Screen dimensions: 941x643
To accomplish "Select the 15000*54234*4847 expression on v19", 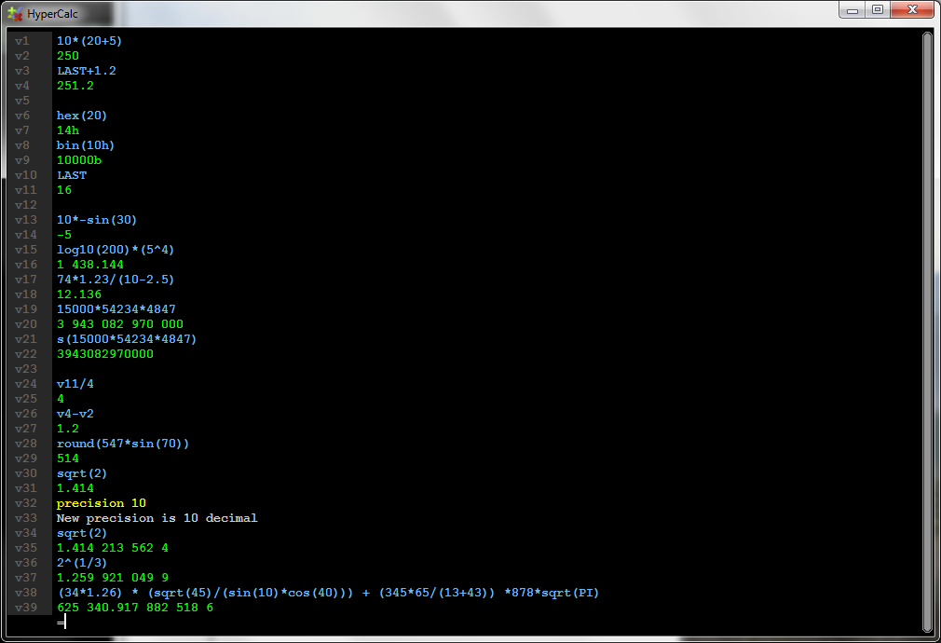I will point(116,309).
